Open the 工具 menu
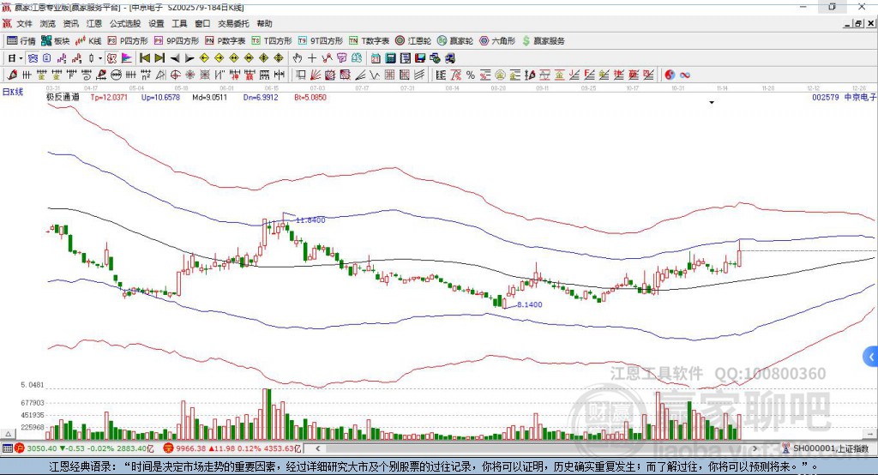This screenshot has height=475, width=878. coord(179,23)
